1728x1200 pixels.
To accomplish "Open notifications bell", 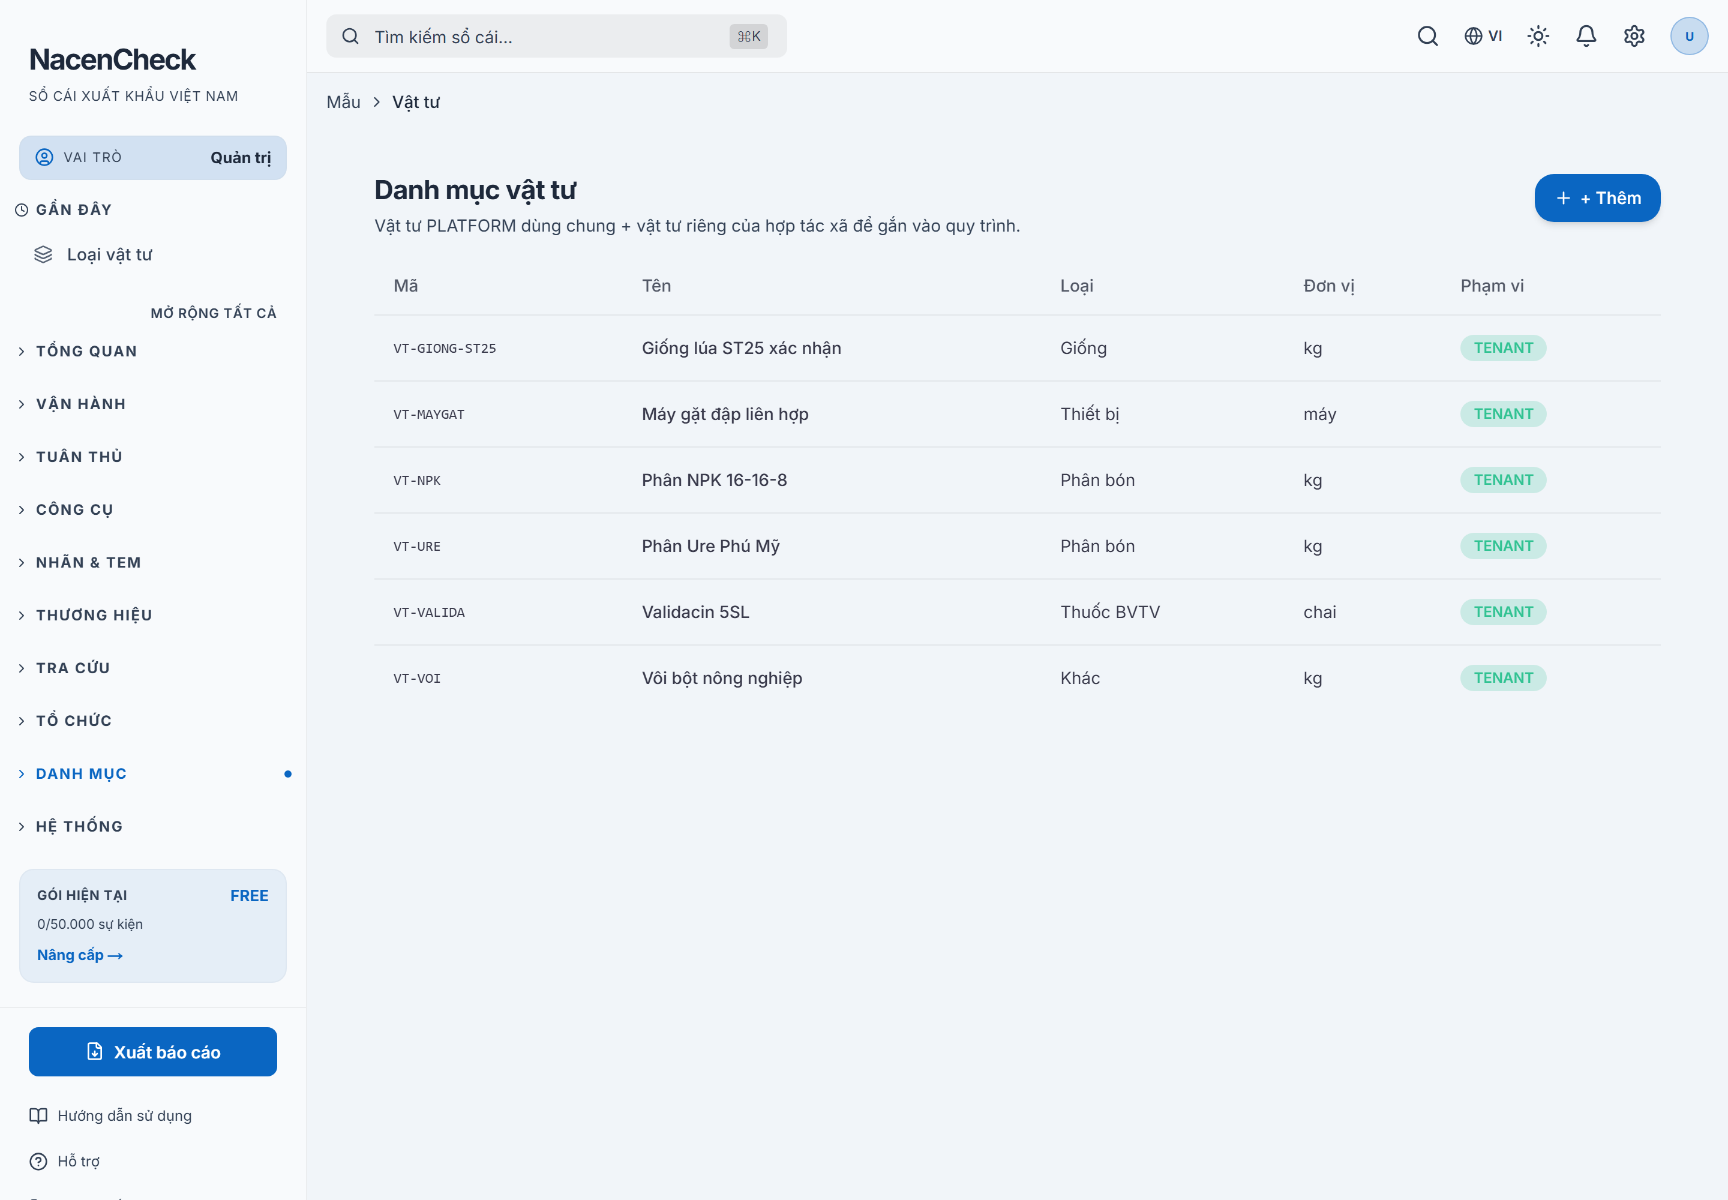I will coord(1586,36).
